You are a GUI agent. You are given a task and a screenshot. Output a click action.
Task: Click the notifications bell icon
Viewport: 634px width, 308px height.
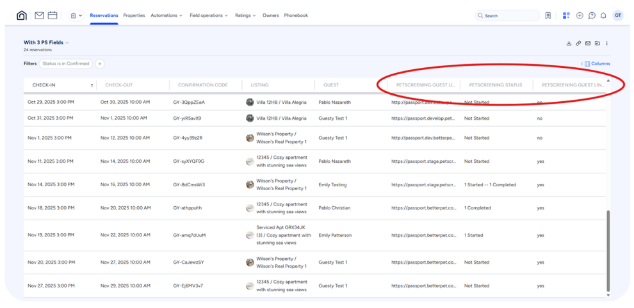pyautogui.click(x=603, y=15)
